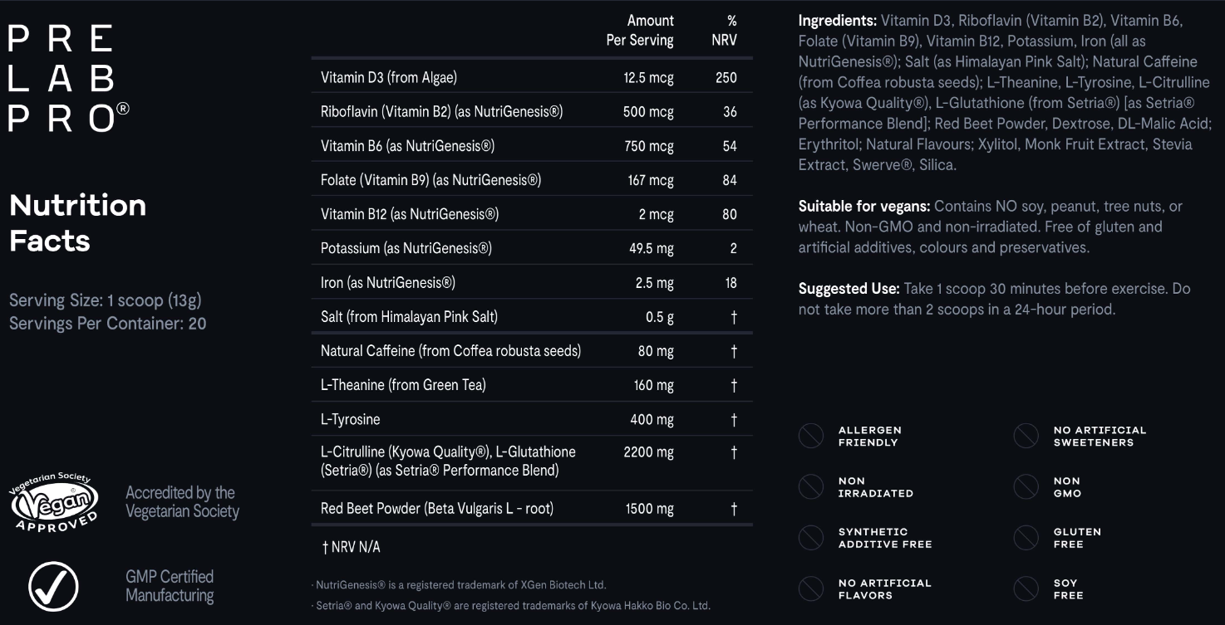Click the Ingredients heading text
Viewport: 1225px width, 625px height.
click(x=837, y=21)
